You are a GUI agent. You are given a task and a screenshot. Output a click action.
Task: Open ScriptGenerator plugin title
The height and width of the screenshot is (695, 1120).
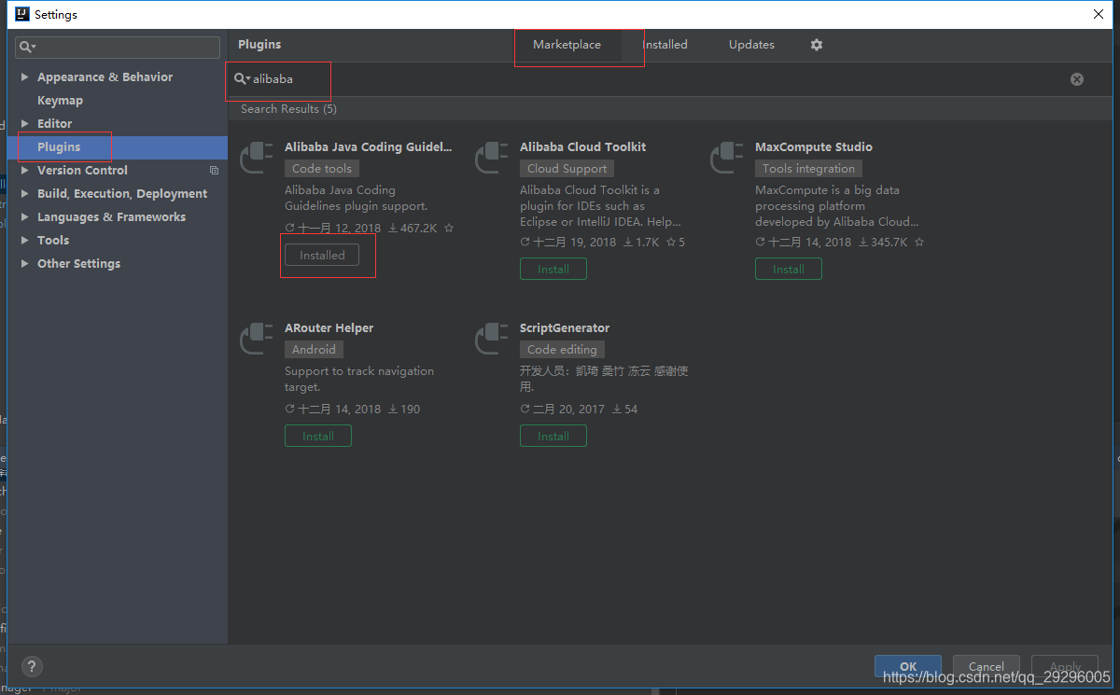coord(565,327)
